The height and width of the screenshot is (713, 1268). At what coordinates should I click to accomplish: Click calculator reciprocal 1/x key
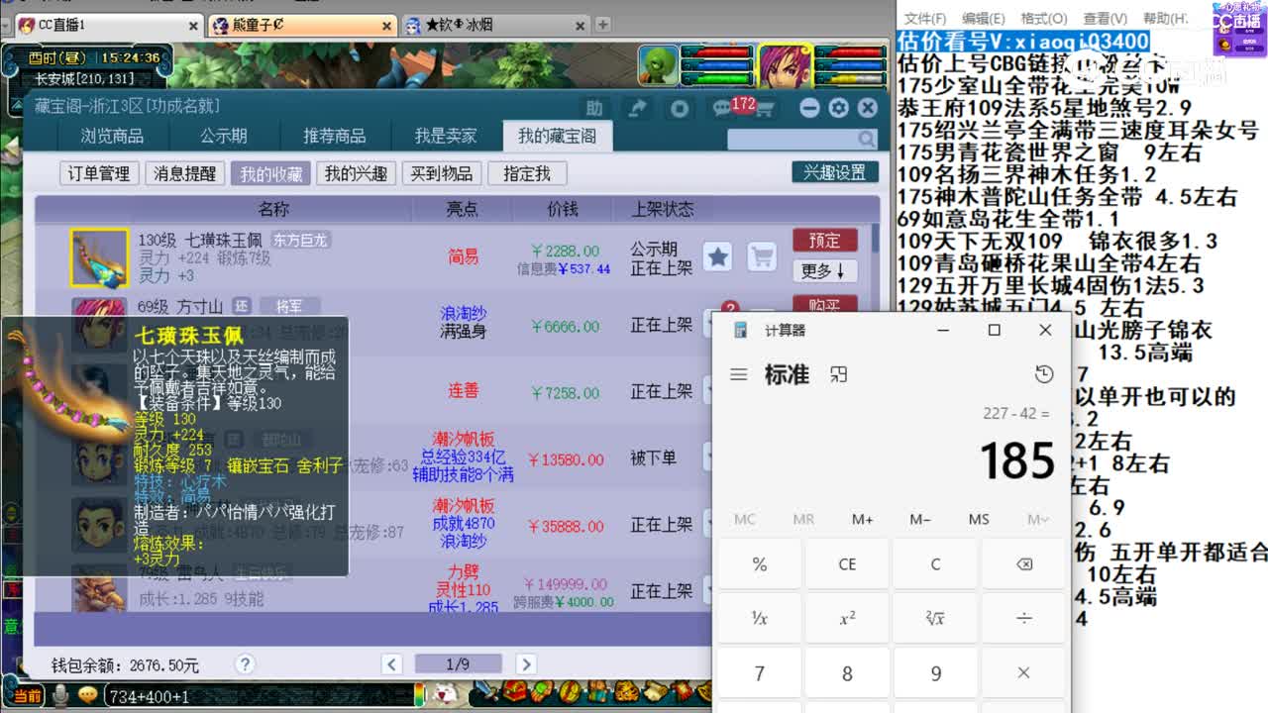tap(760, 618)
